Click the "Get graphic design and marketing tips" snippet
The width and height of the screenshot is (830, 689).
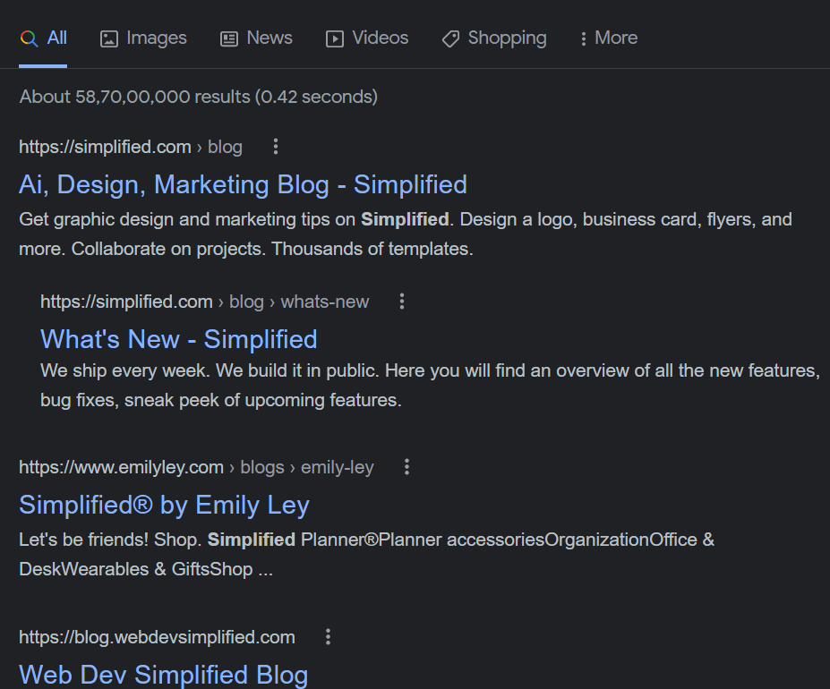406,234
